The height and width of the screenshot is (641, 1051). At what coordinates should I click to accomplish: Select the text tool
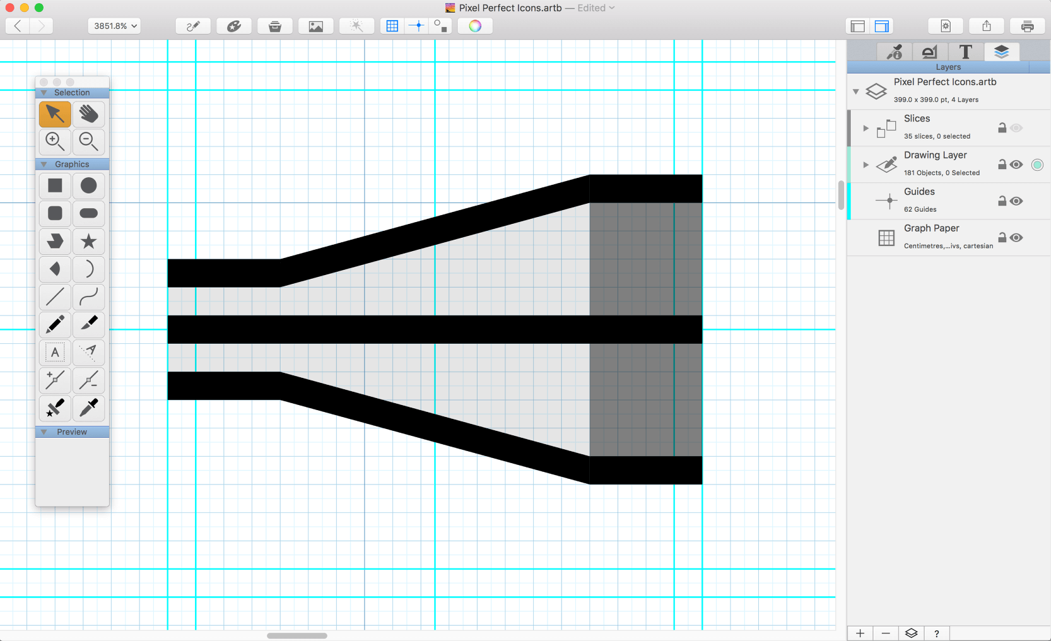(55, 352)
